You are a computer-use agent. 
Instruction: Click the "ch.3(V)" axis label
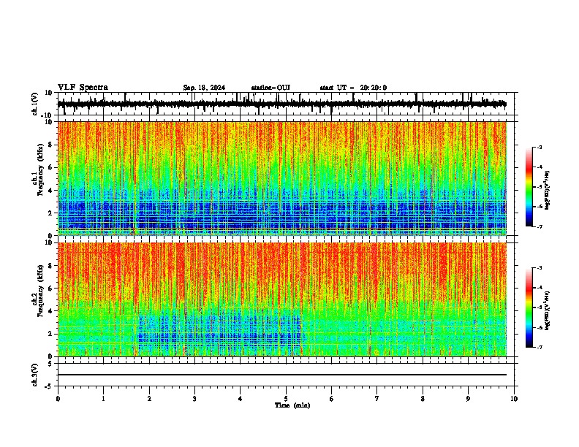[35, 375]
